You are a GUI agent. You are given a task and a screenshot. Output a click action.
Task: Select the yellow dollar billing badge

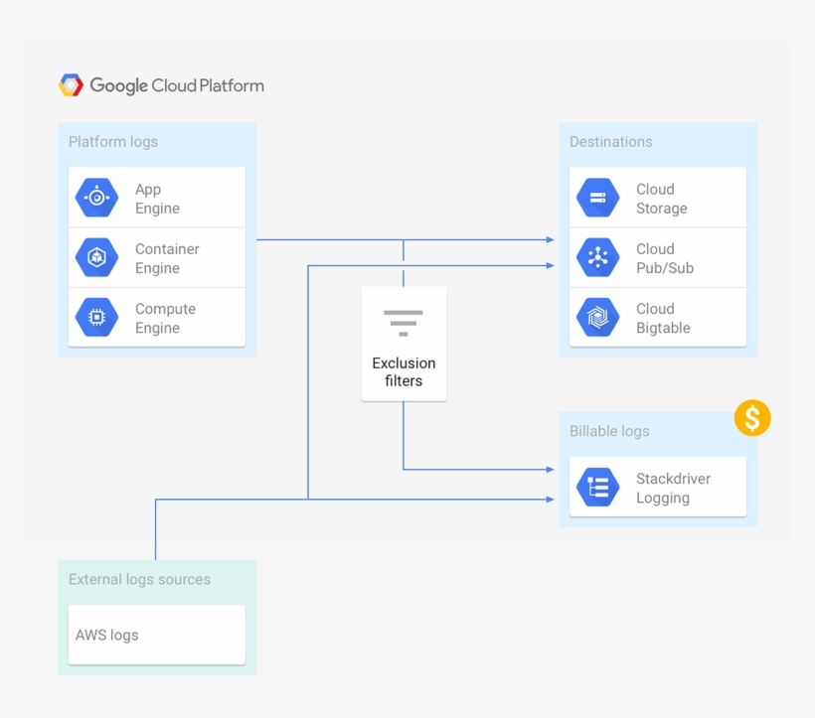pos(752,418)
